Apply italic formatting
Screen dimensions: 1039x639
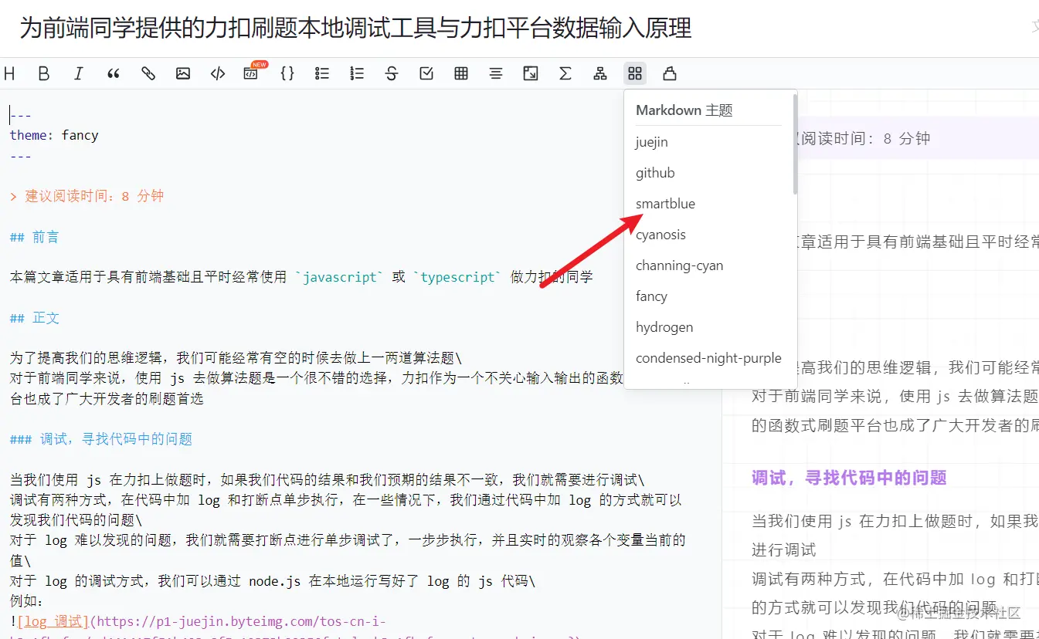(78, 73)
